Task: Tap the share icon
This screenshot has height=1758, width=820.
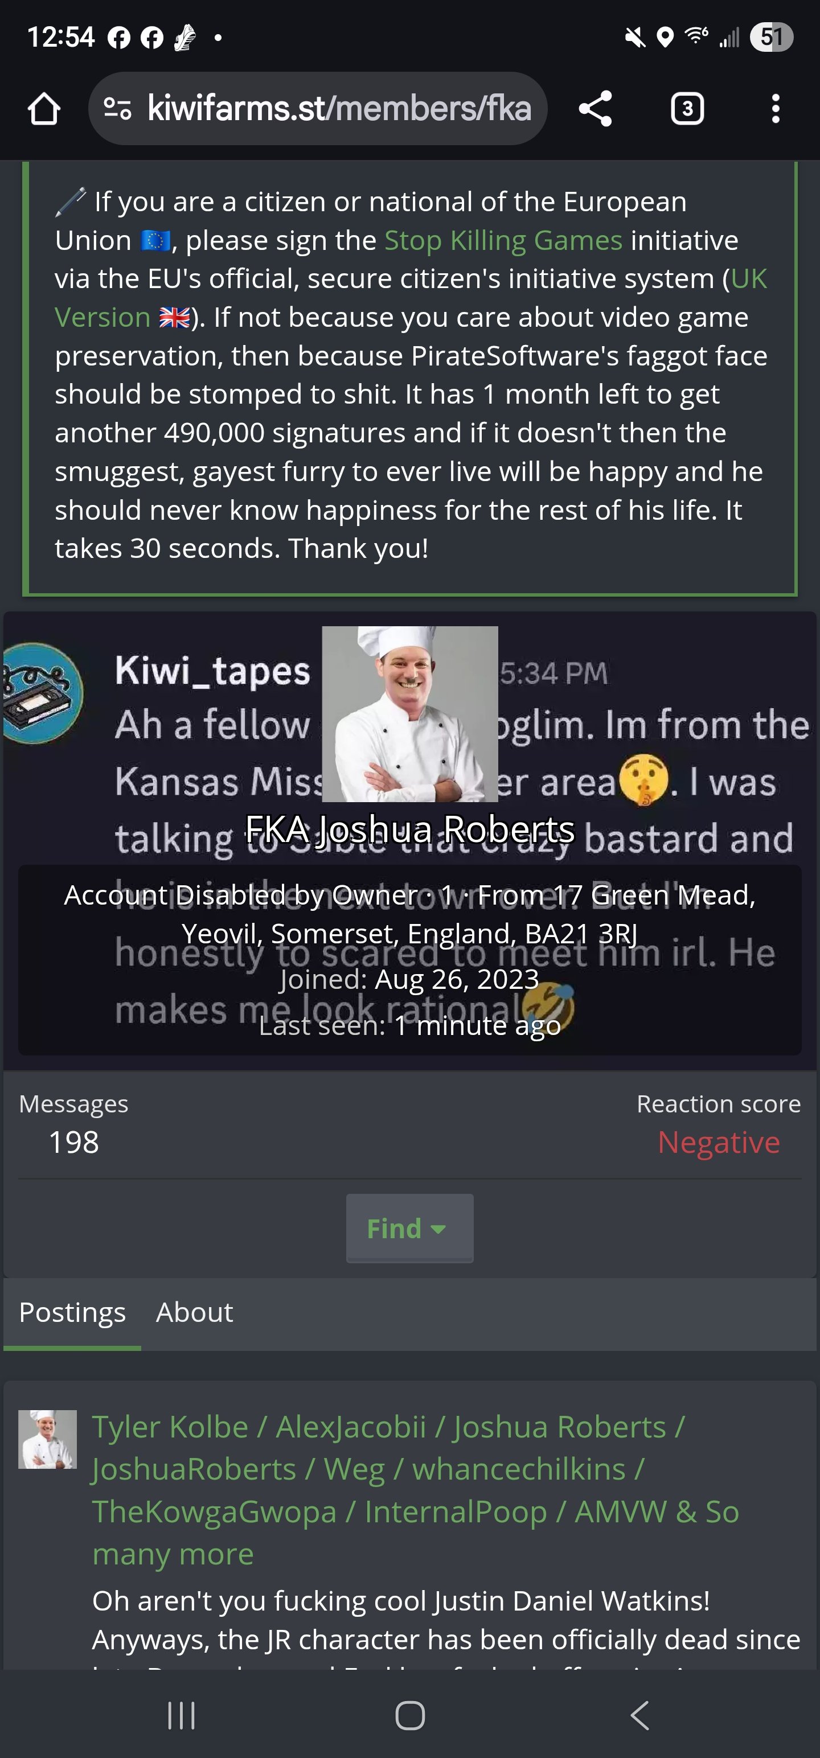Action: 596,109
